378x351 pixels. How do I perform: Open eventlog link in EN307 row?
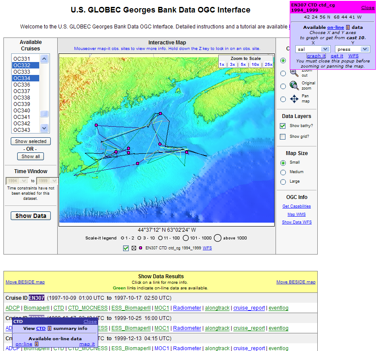tap(279, 308)
